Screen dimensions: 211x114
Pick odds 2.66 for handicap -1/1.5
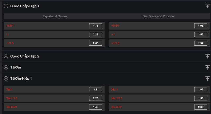pyautogui.click(x=95, y=43)
